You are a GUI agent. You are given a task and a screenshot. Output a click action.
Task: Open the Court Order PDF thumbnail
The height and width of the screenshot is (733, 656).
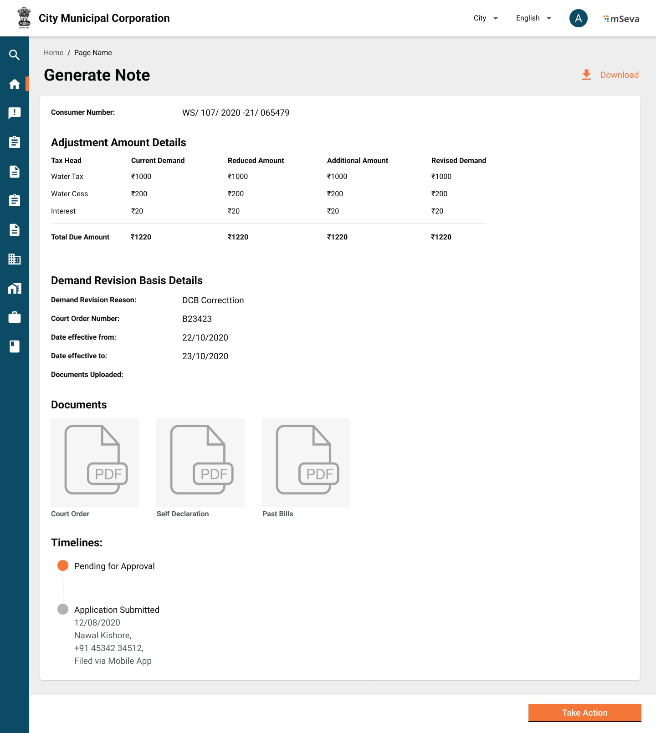pyautogui.click(x=95, y=462)
